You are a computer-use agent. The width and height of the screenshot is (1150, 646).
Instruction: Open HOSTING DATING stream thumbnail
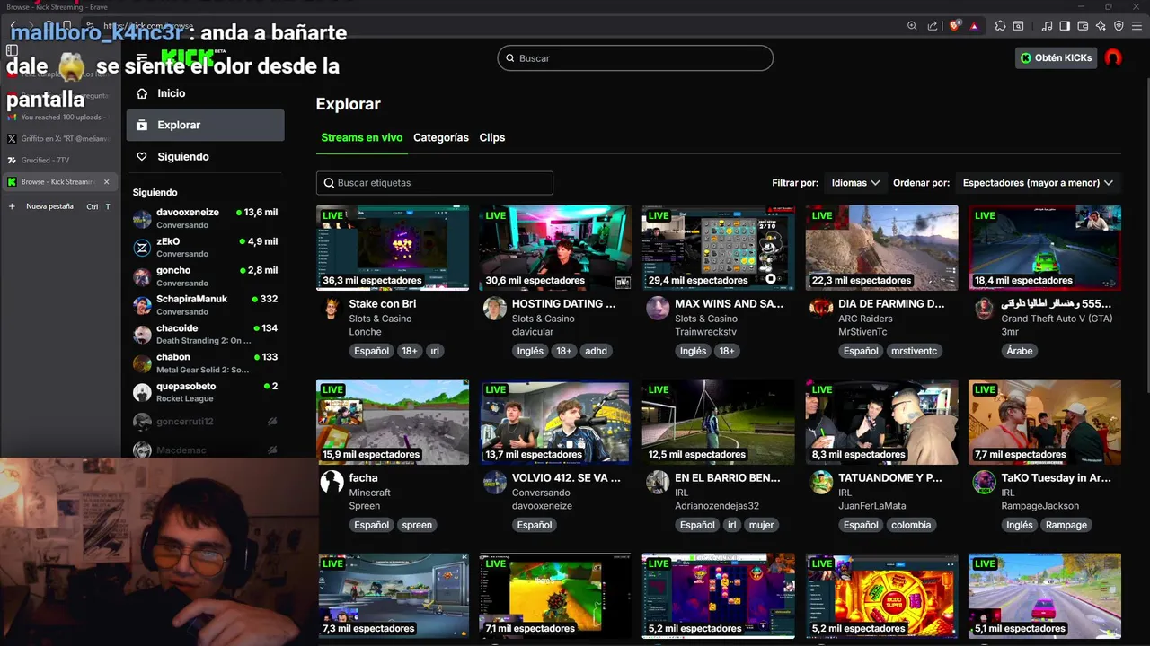point(555,248)
